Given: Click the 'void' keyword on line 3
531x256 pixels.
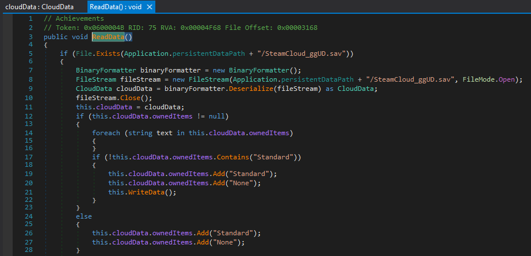Looking at the screenshot, I should 80,37.
